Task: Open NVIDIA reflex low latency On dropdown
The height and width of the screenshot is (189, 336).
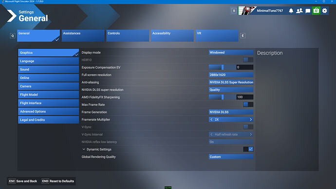Action: [231, 142]
